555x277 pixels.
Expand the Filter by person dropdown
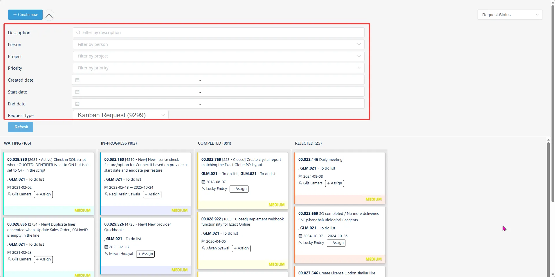359,44
